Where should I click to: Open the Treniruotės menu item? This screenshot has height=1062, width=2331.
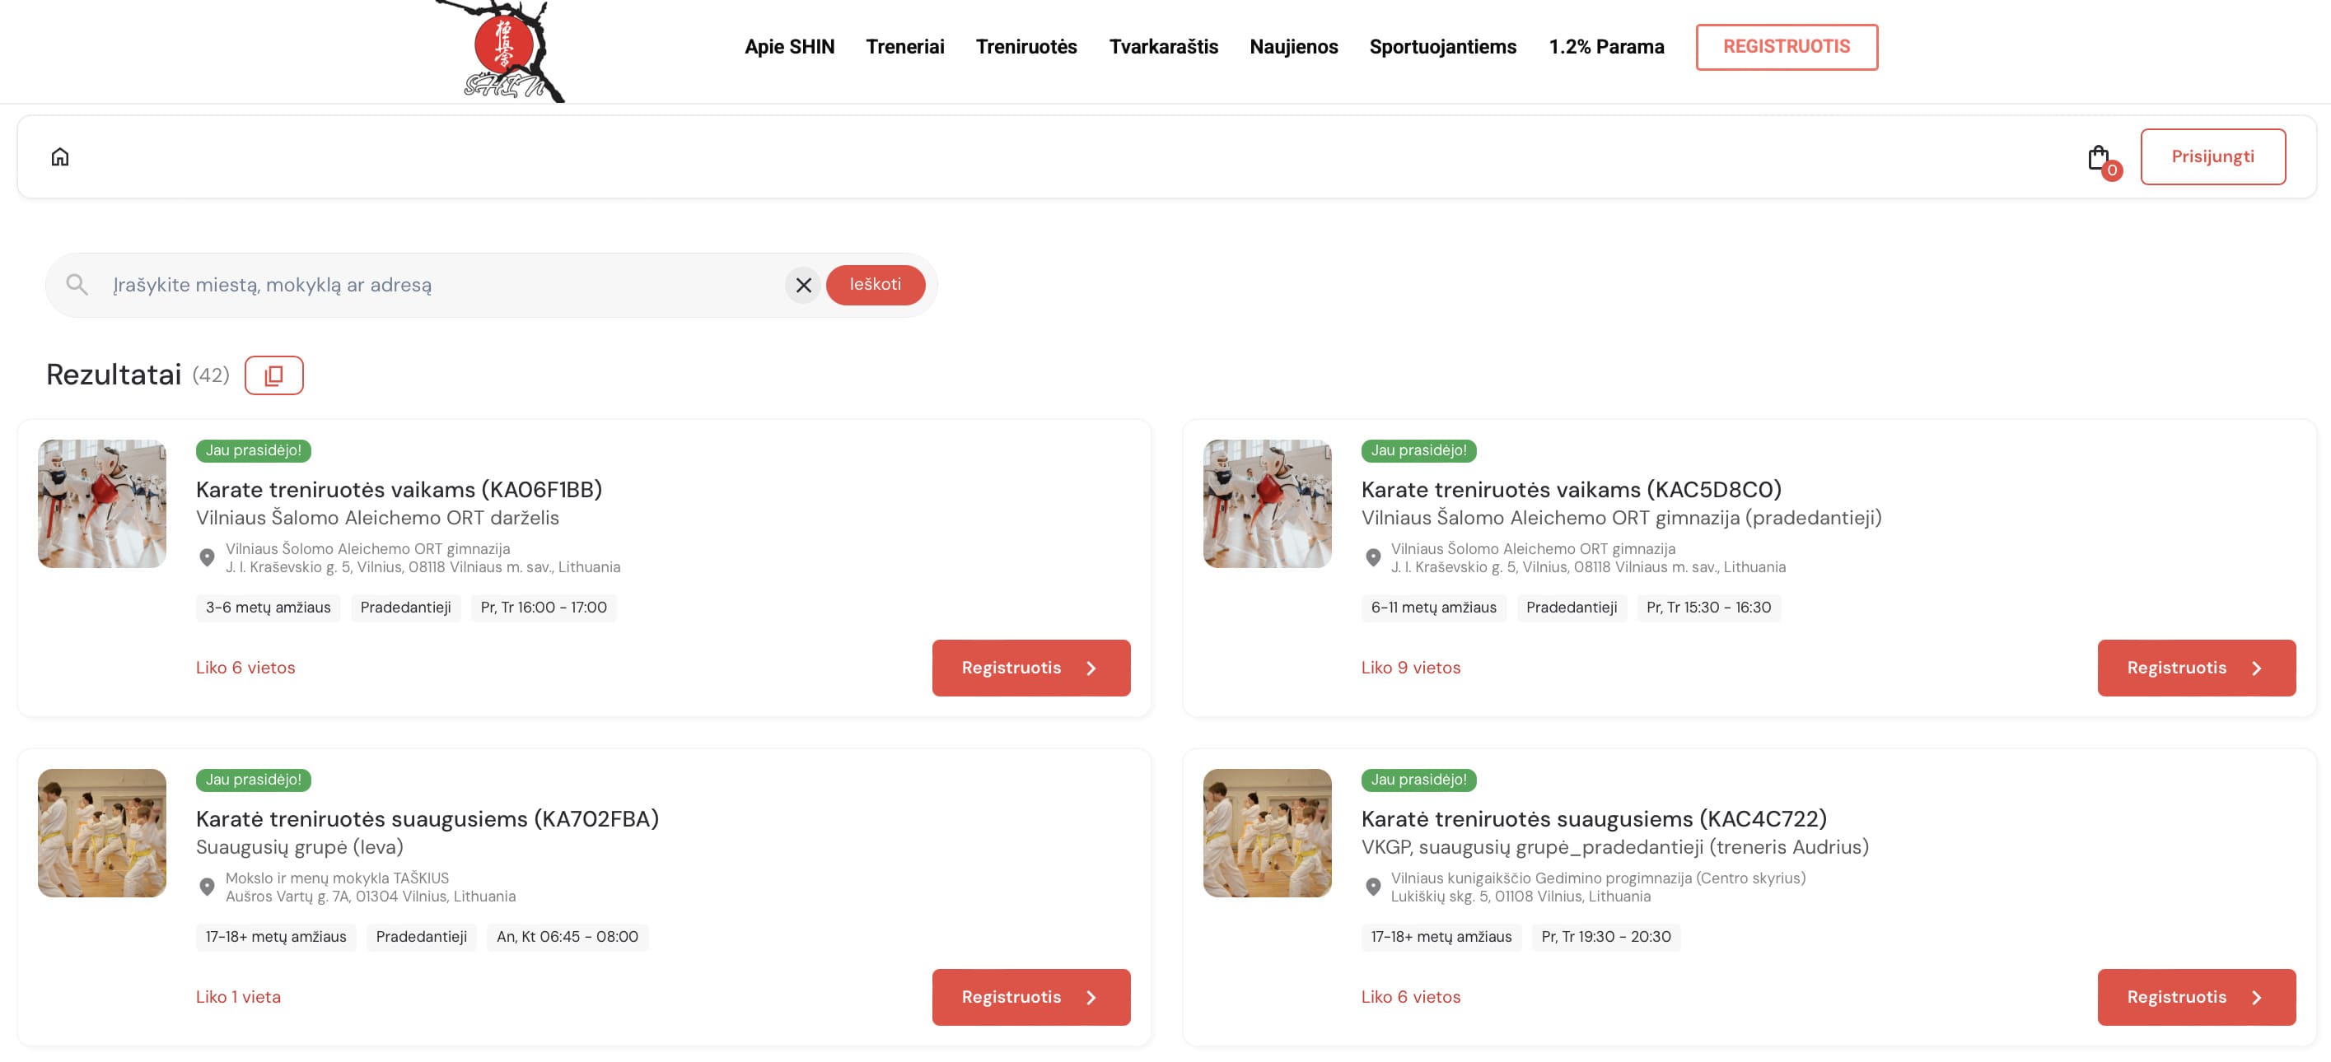[x=1026, y=47]
